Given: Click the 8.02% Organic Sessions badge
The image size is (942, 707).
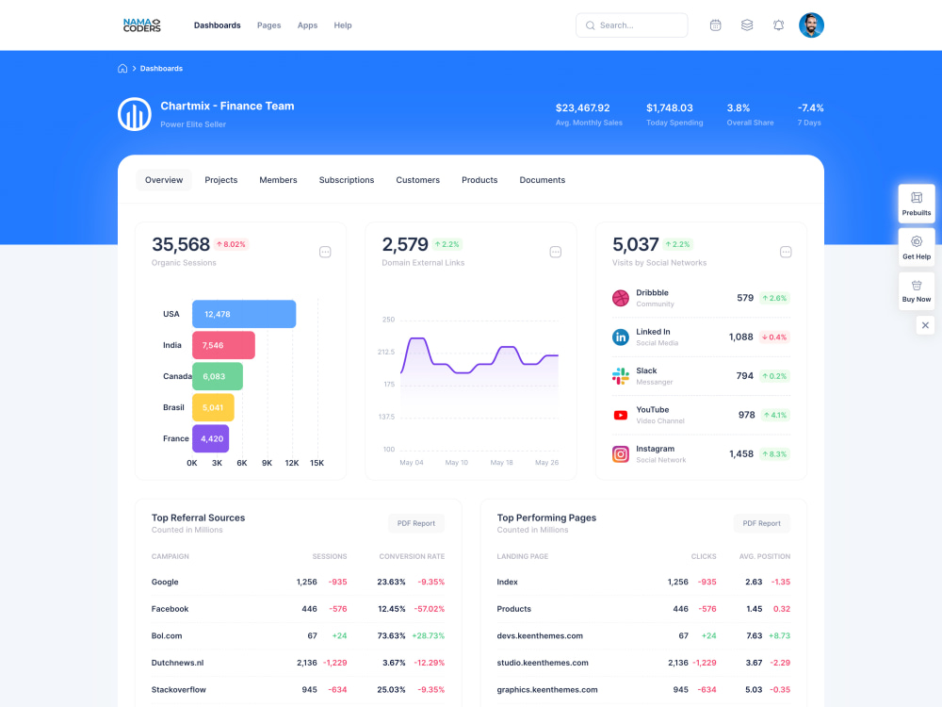Looking at the screenshot, I should pyautogui.click(x=232, y=244).
